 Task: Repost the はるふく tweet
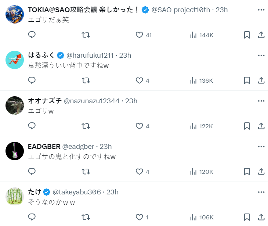click(x=86, y=80)
